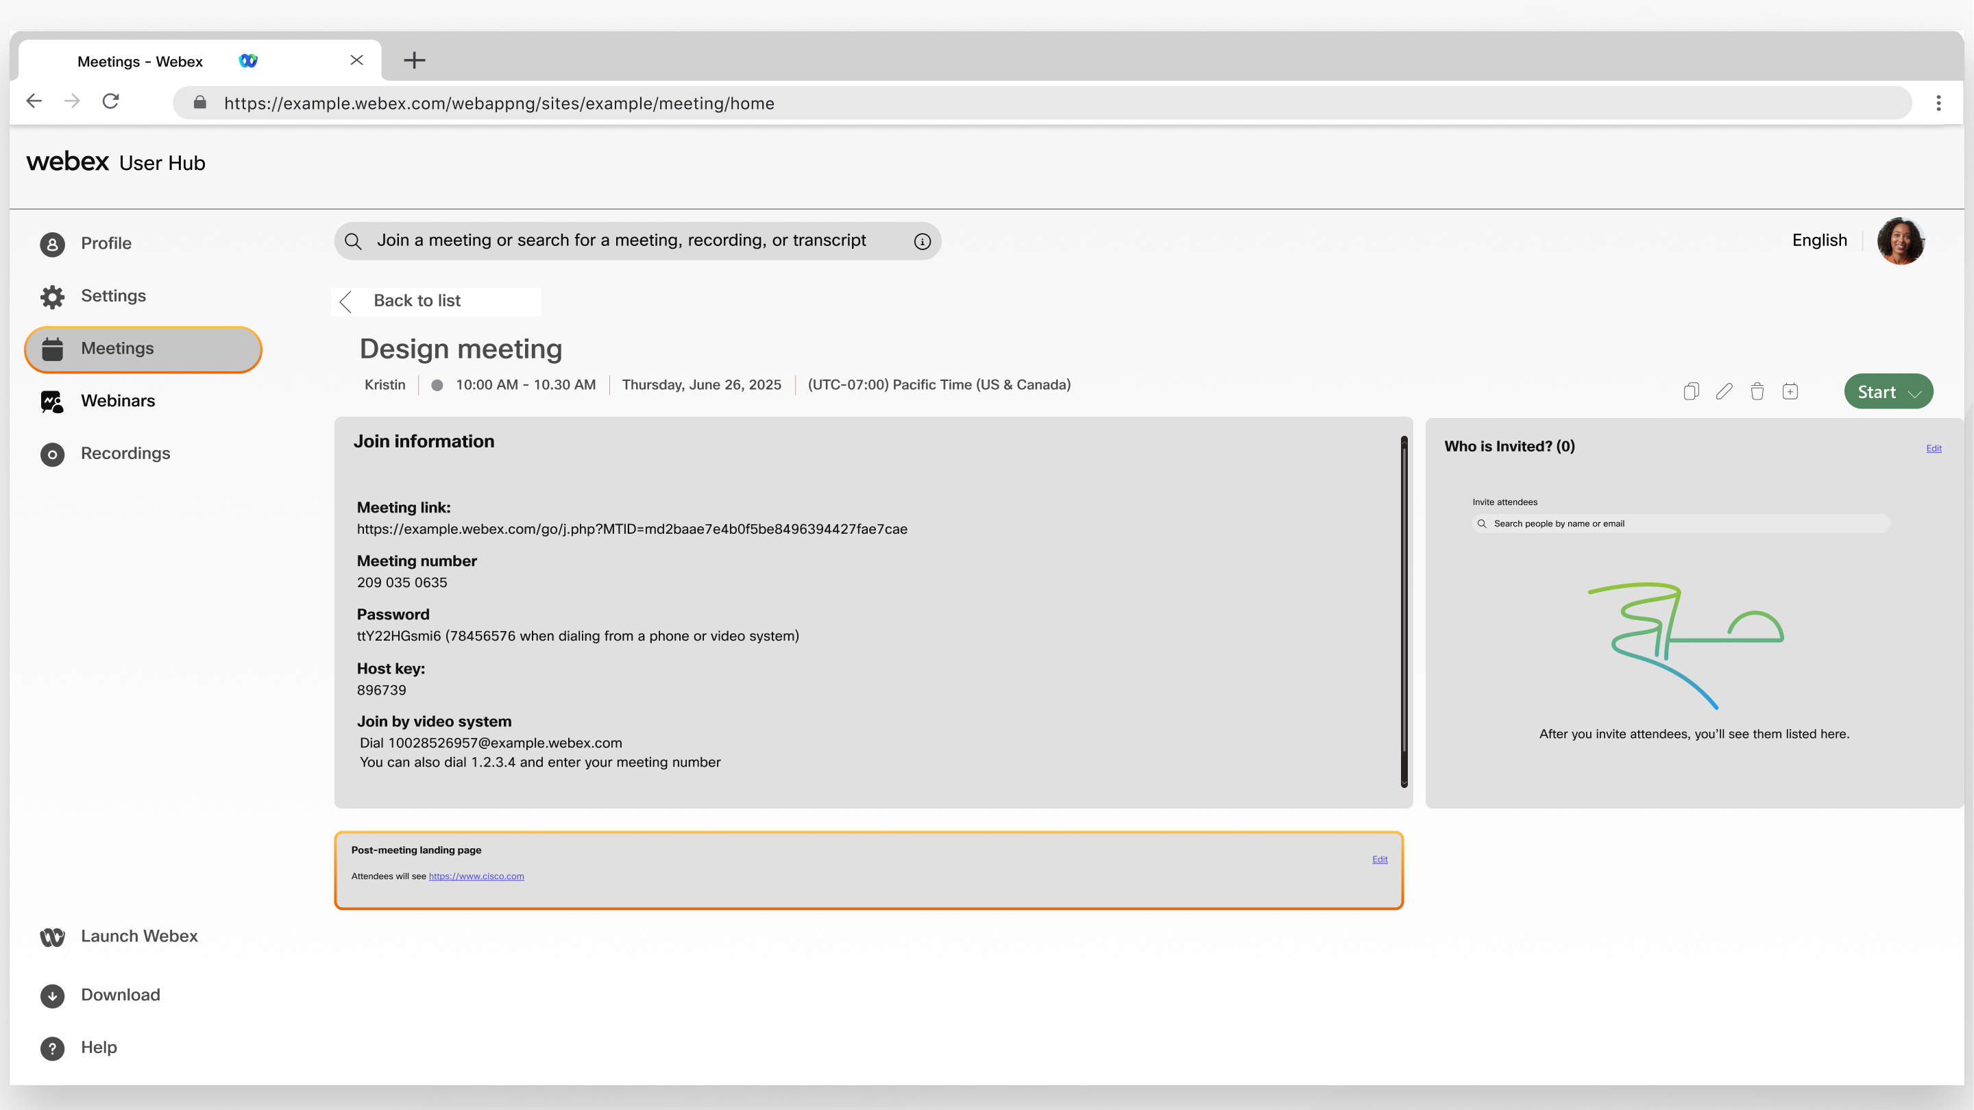Click the Dial video system address
This screenshot has height=1110, width=1974.
tap(505, 743)
